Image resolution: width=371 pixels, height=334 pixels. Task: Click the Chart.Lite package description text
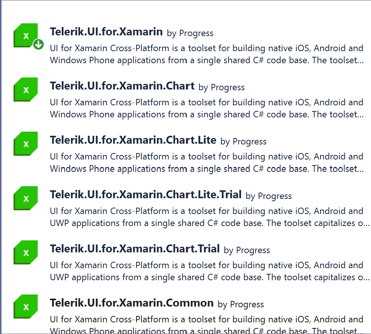tap(207, 162)
